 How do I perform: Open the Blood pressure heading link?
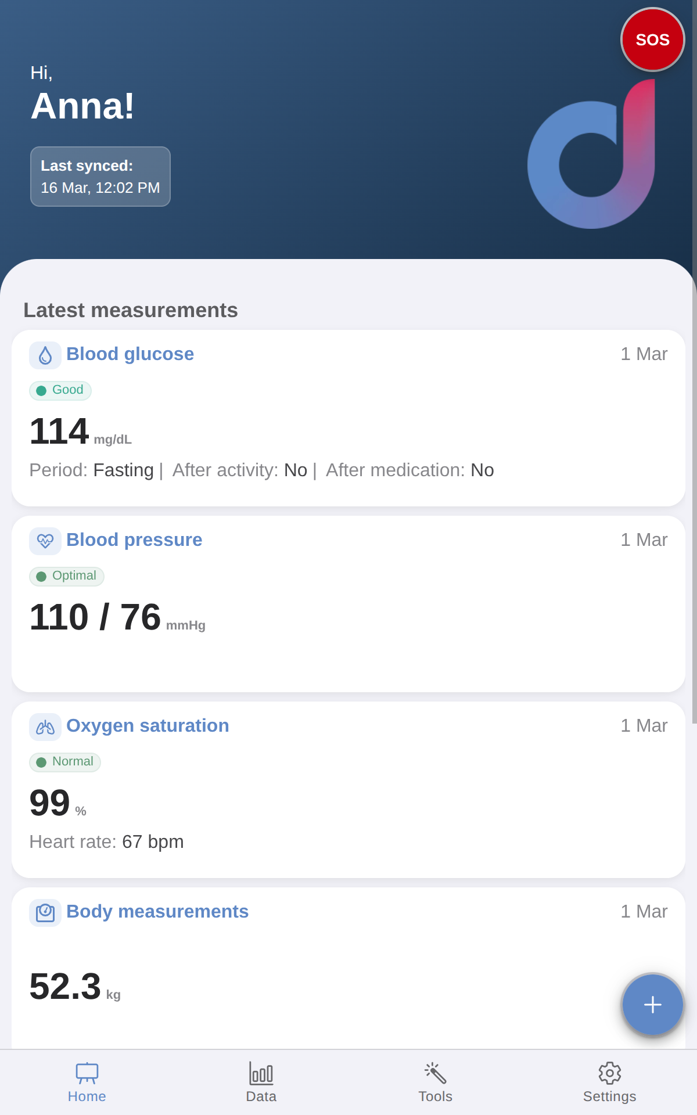(134, 540)
